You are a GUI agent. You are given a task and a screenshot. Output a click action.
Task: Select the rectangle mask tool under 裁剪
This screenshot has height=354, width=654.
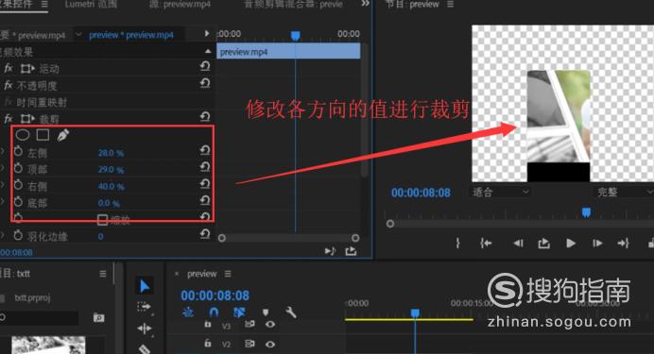coord(43,134)
